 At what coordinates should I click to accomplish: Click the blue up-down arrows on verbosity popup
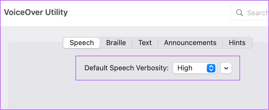click(211, 68)
